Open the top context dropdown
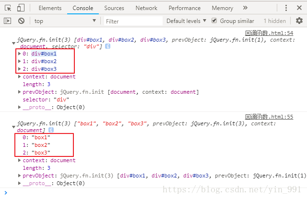The width and height of the screenshot is (307, 199). (x=65, y=21)
